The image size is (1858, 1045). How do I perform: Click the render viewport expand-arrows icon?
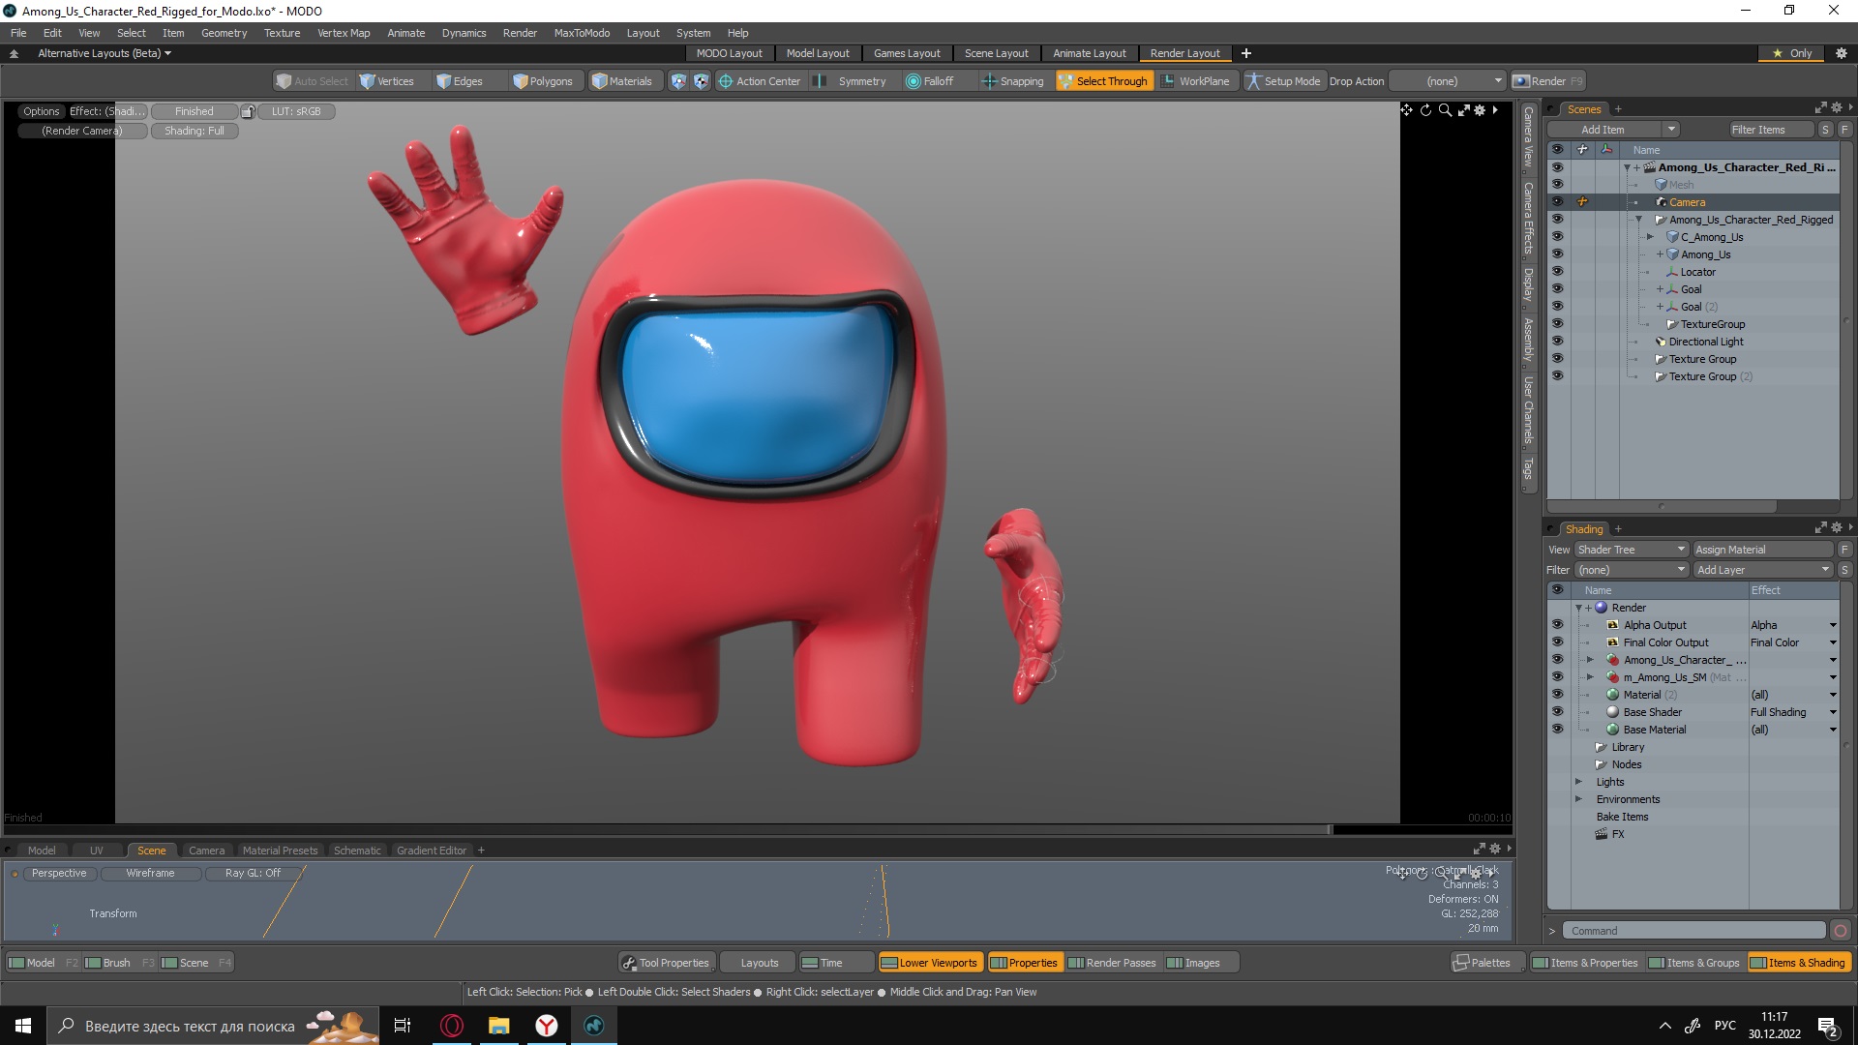point(1463,110)
